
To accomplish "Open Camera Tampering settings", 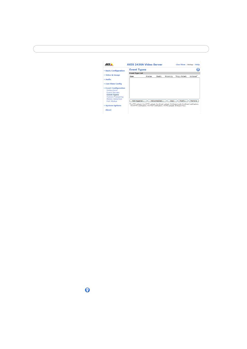I will click(x=115, y=97).
